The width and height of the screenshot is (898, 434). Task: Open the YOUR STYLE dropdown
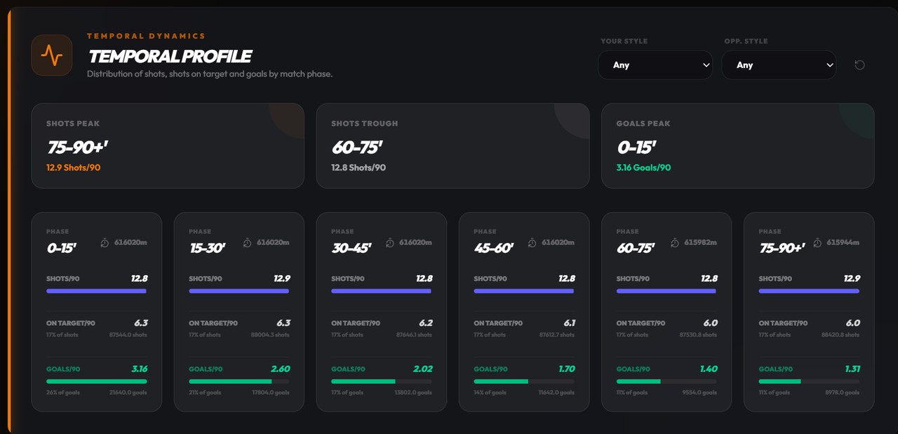[655, 65]
